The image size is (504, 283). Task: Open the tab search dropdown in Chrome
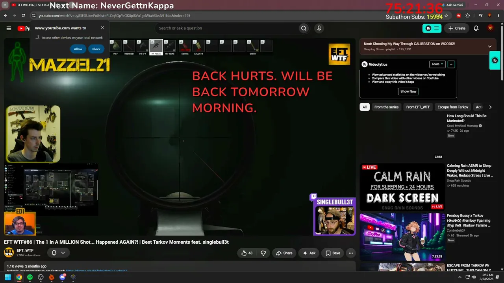tap(5, 5)
